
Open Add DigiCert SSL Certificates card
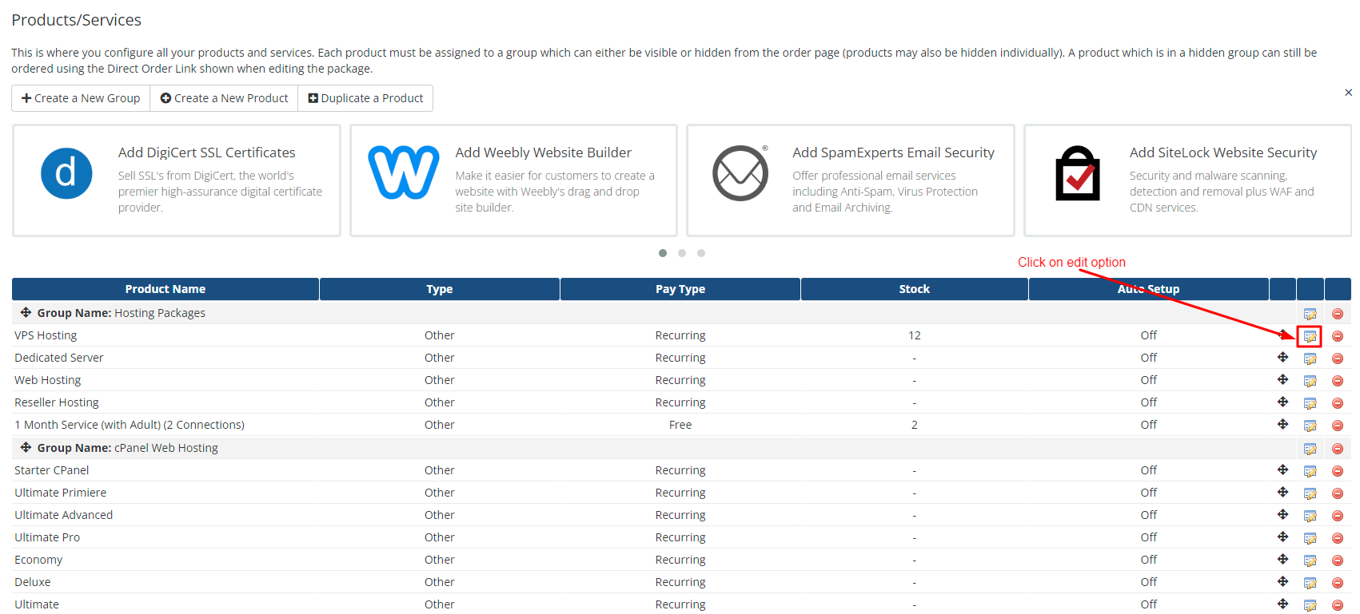coord(177,180)
